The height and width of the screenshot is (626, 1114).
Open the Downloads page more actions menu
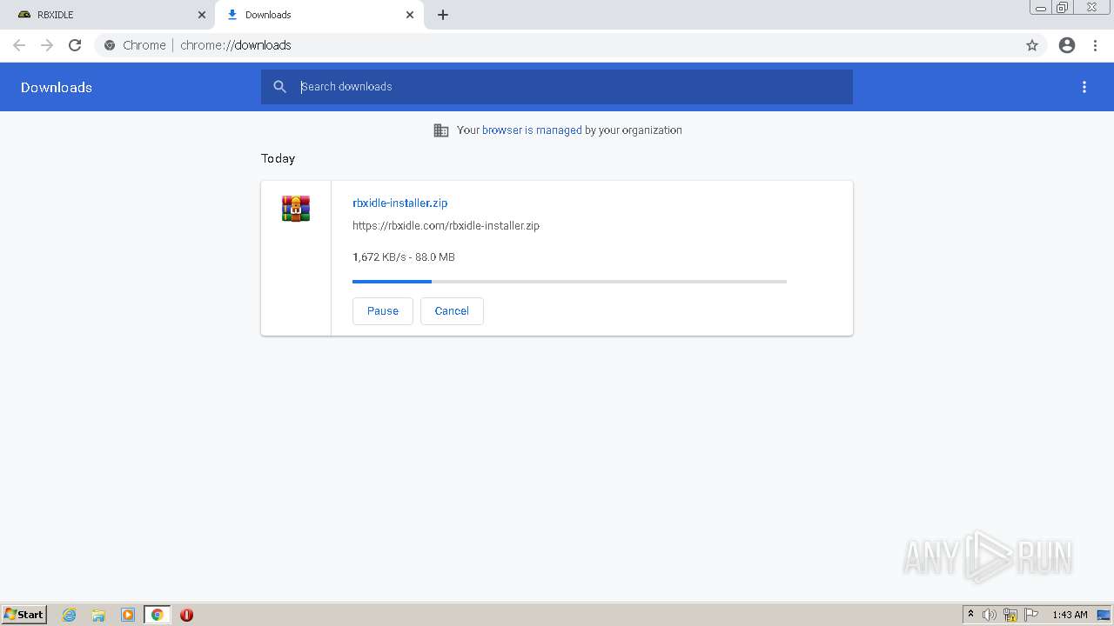[1084, 87]
